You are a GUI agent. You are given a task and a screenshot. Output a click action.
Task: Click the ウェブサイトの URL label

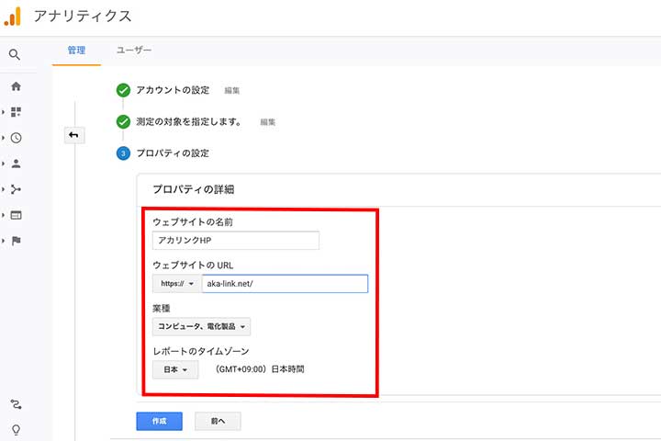[x=193, y=266]
